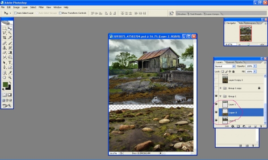Create a new group folder icon
The height and width of the screenshot is (160, 268).
click(x=250, y=126)
